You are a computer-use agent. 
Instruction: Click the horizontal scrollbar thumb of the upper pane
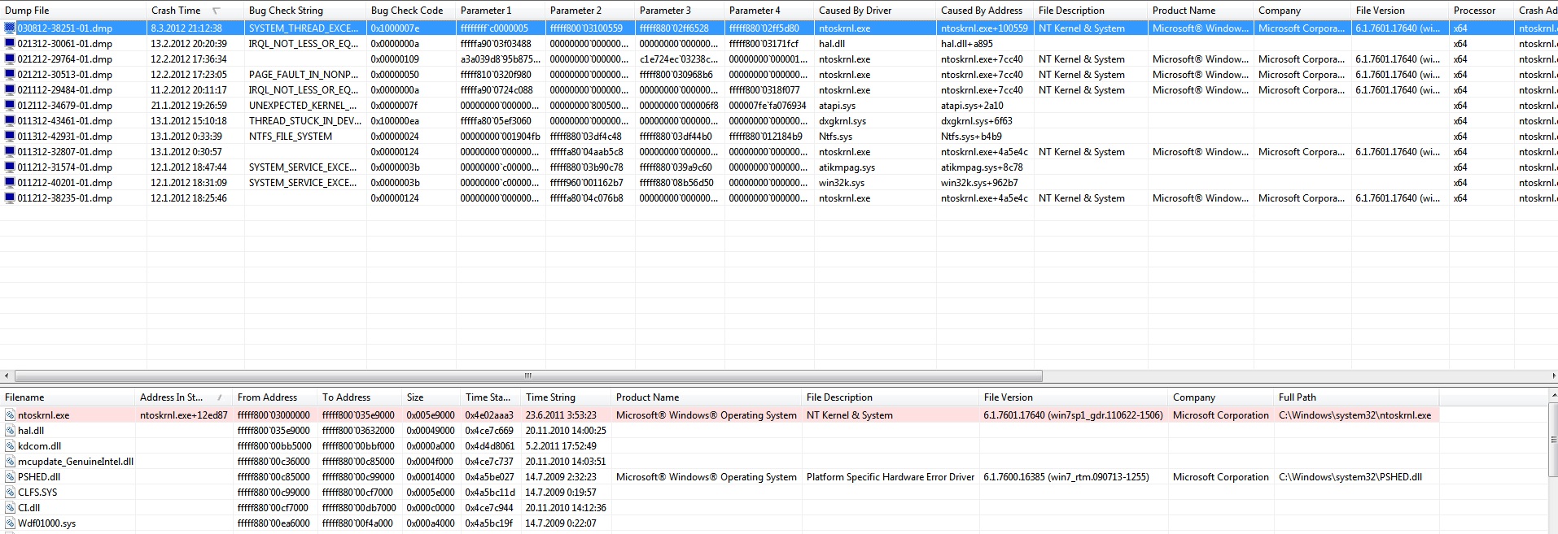[x=527, y=376]
